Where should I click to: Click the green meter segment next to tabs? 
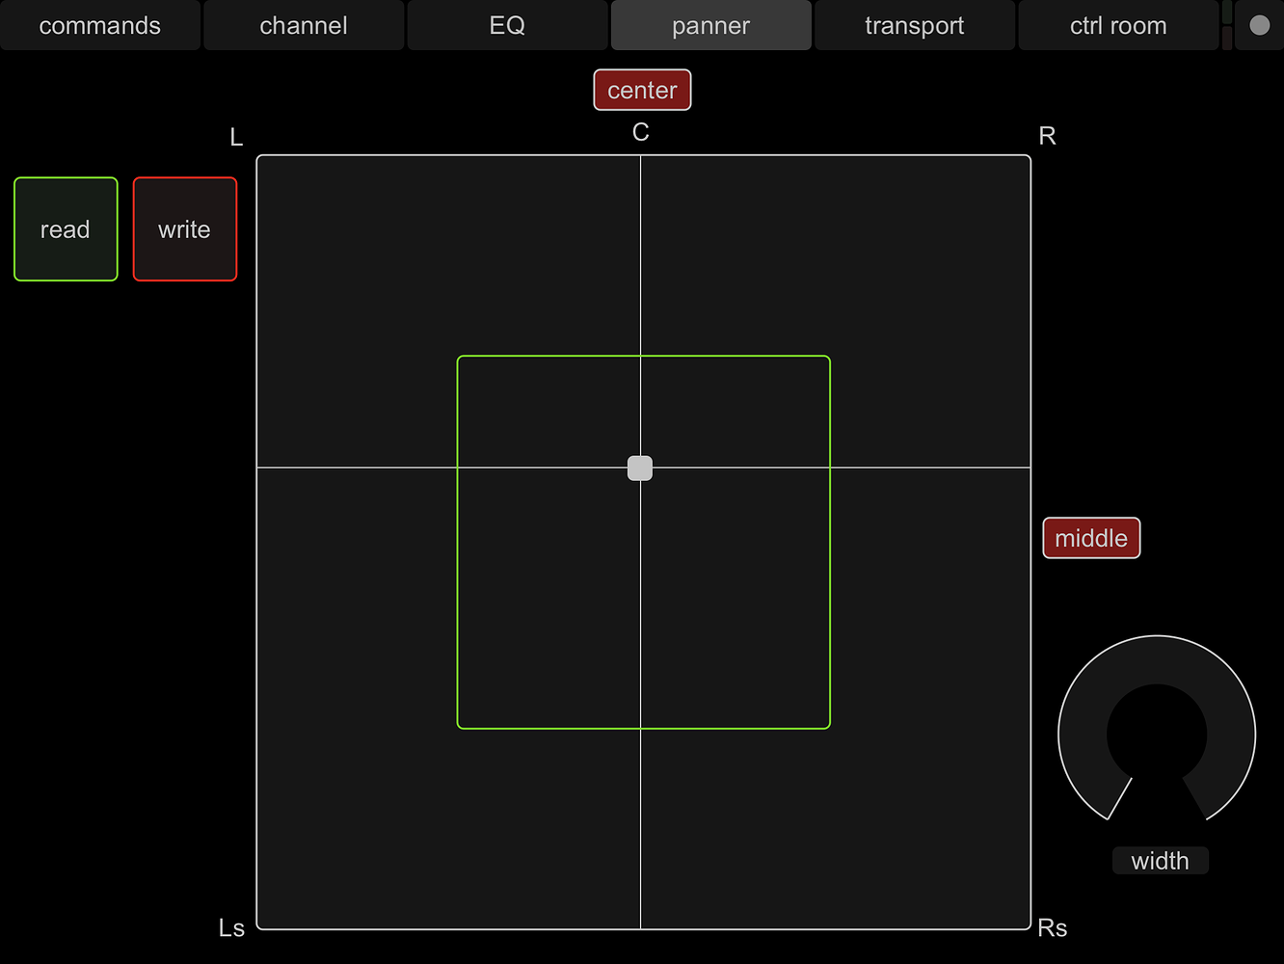tap(1227, 12)
